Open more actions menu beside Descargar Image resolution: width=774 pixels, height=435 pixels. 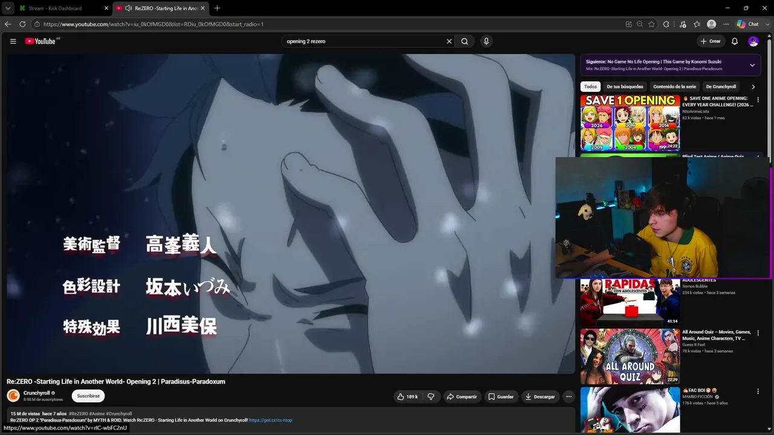pyautogui.click(x=568, y=396)
